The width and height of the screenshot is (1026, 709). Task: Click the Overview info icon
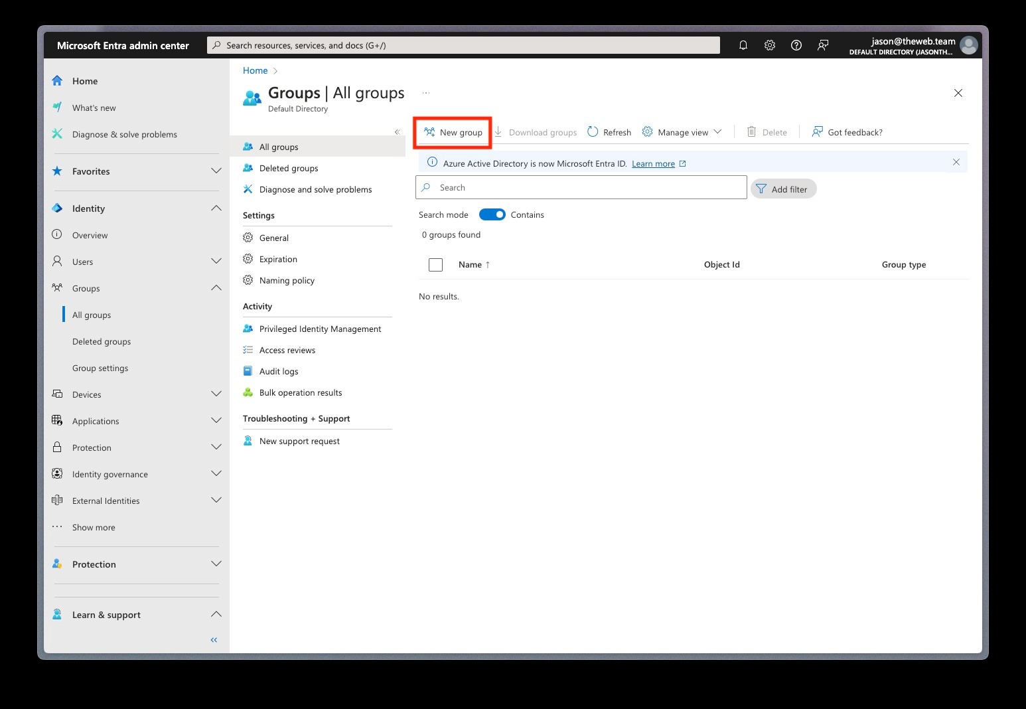[58, 234]
